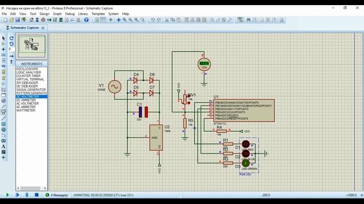Open the View menu
The width and height of the screenshot is (364, 204).
tap(23, 14)
